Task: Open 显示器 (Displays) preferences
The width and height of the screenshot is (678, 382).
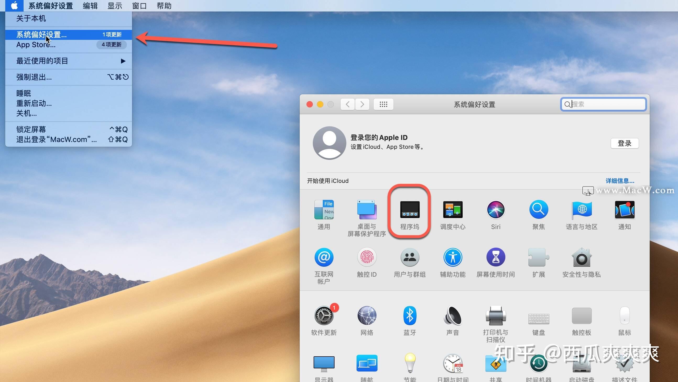Action: (x=324, y=364)
